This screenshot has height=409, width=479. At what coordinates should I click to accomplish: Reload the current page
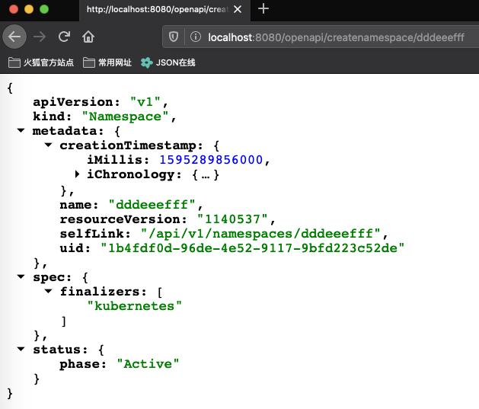[65, 37]
